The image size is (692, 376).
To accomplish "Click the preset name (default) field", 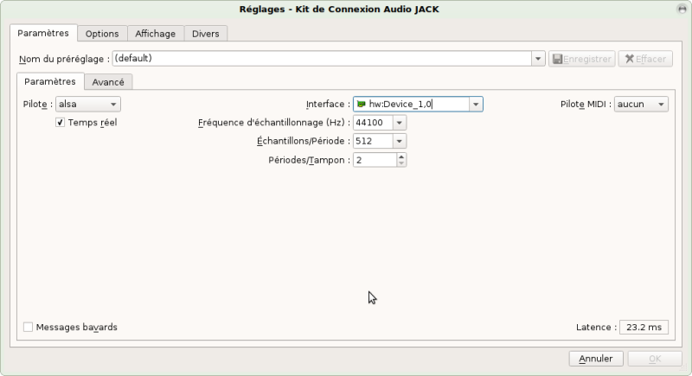I will [322, 59].
